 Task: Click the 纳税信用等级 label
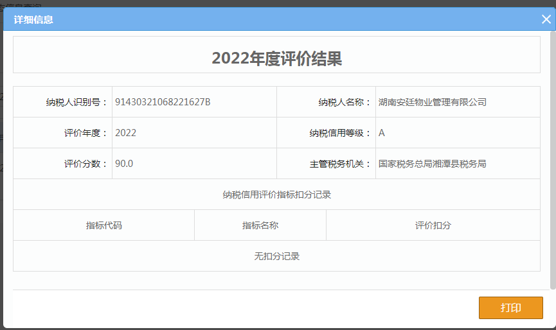[341, 133]
